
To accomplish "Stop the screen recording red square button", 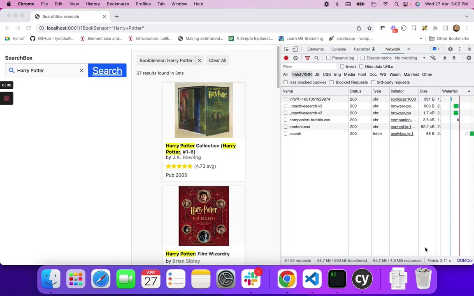I will click(7, 98).
